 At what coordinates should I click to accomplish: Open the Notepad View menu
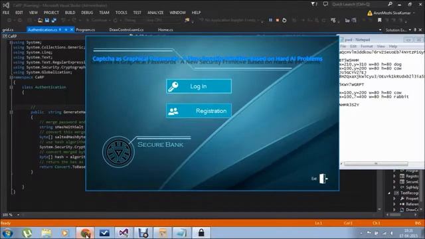[381, 46]
